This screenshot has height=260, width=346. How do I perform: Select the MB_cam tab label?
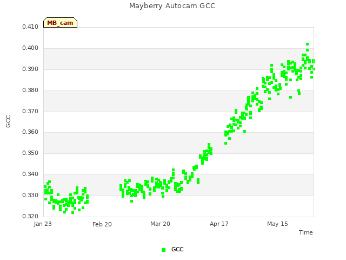[x=60, y=23]
